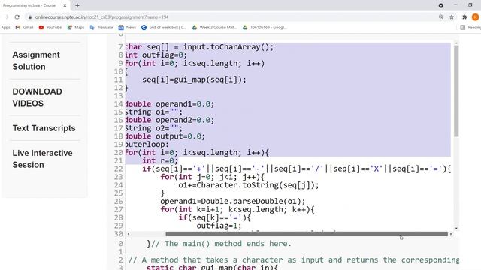This screenshot has height=270, width=481.
Task: Click the address bar URL
Action: pyautogui.click(x=102, y=17)
